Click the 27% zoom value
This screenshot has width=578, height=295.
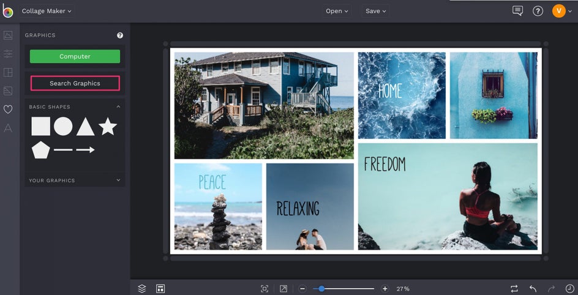click(403, 289)
